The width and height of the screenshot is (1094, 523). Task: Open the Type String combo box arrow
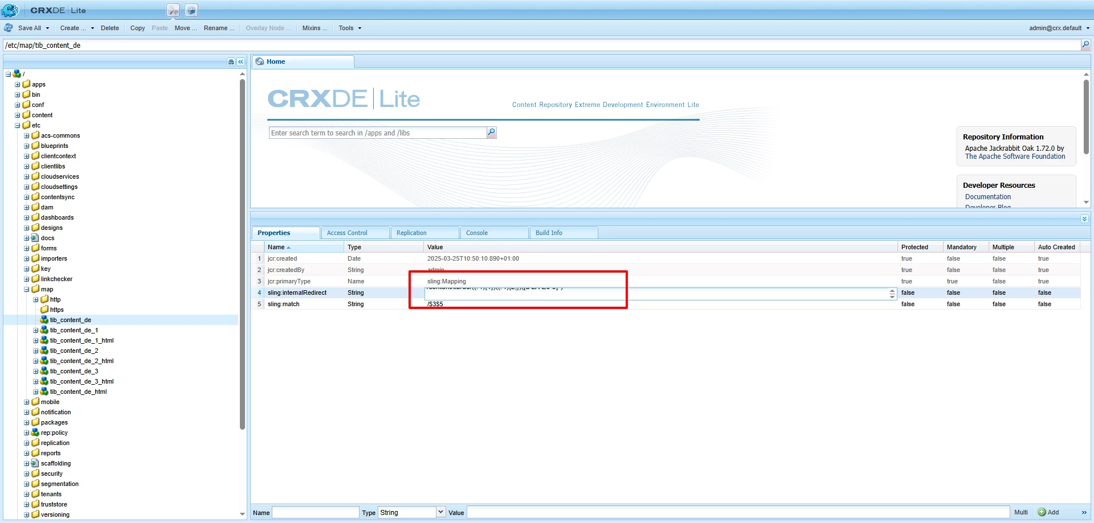coord(440,512)
